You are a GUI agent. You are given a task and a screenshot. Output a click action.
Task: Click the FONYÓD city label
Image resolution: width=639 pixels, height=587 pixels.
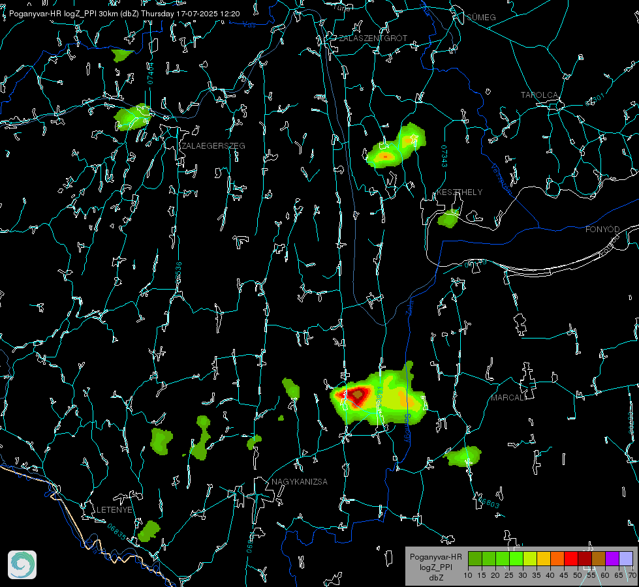click(x=602, y=230)
